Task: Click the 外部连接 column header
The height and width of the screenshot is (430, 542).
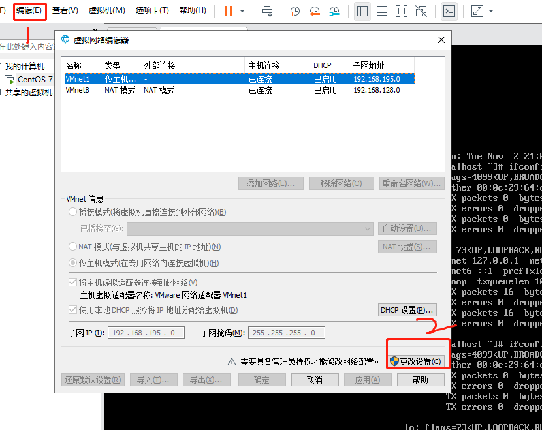Action: [x=192, y=65]
